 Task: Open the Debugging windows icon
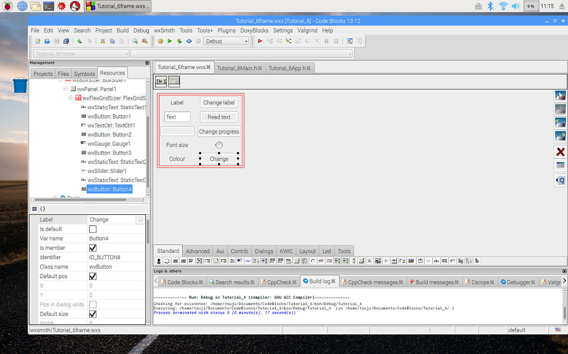(x=349, y=41)
